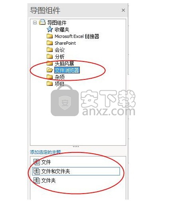188x202 pixels.
Task: Select the 头脑风暴 tree item
Action: [64, 63]
